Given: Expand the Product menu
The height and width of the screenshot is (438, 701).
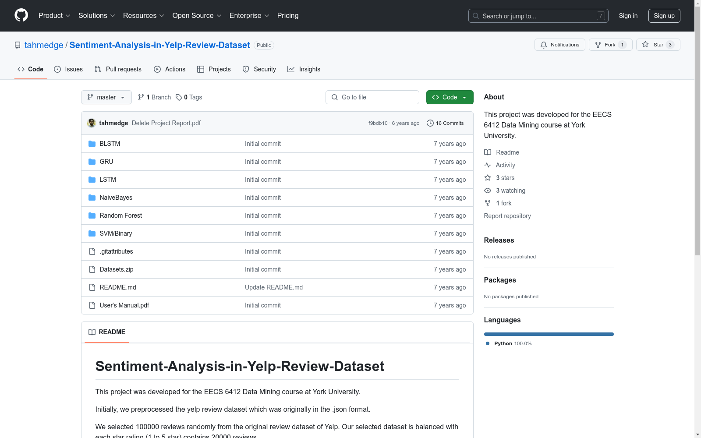Looking at the screenshot, I should (54, 16).
